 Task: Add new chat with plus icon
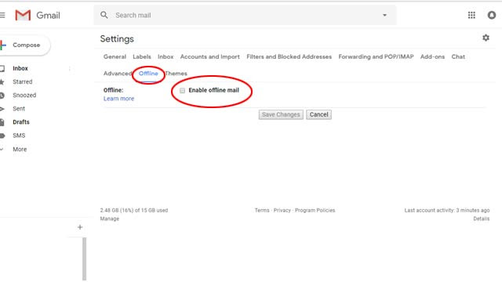[x=80, y=227]
